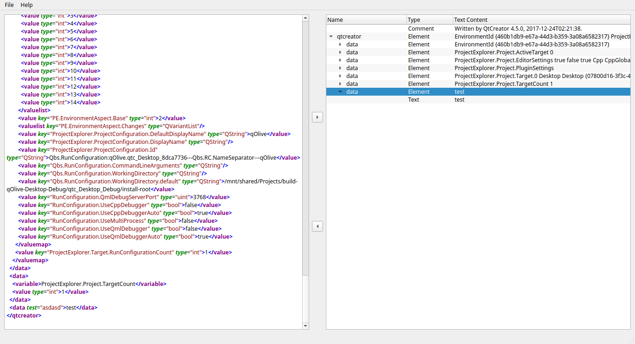635x344 pixels.
Task: Click the left-arrow transfer button
Action: (317, 227)
